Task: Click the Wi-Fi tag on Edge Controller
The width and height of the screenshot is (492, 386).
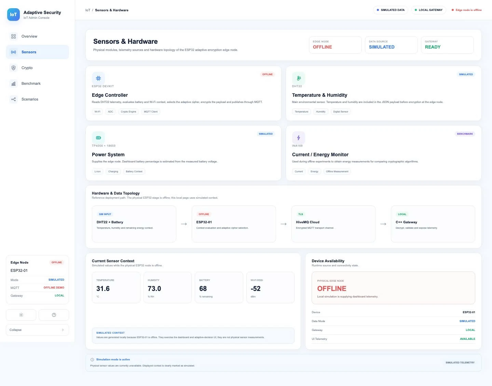Action: pos(97,111)
